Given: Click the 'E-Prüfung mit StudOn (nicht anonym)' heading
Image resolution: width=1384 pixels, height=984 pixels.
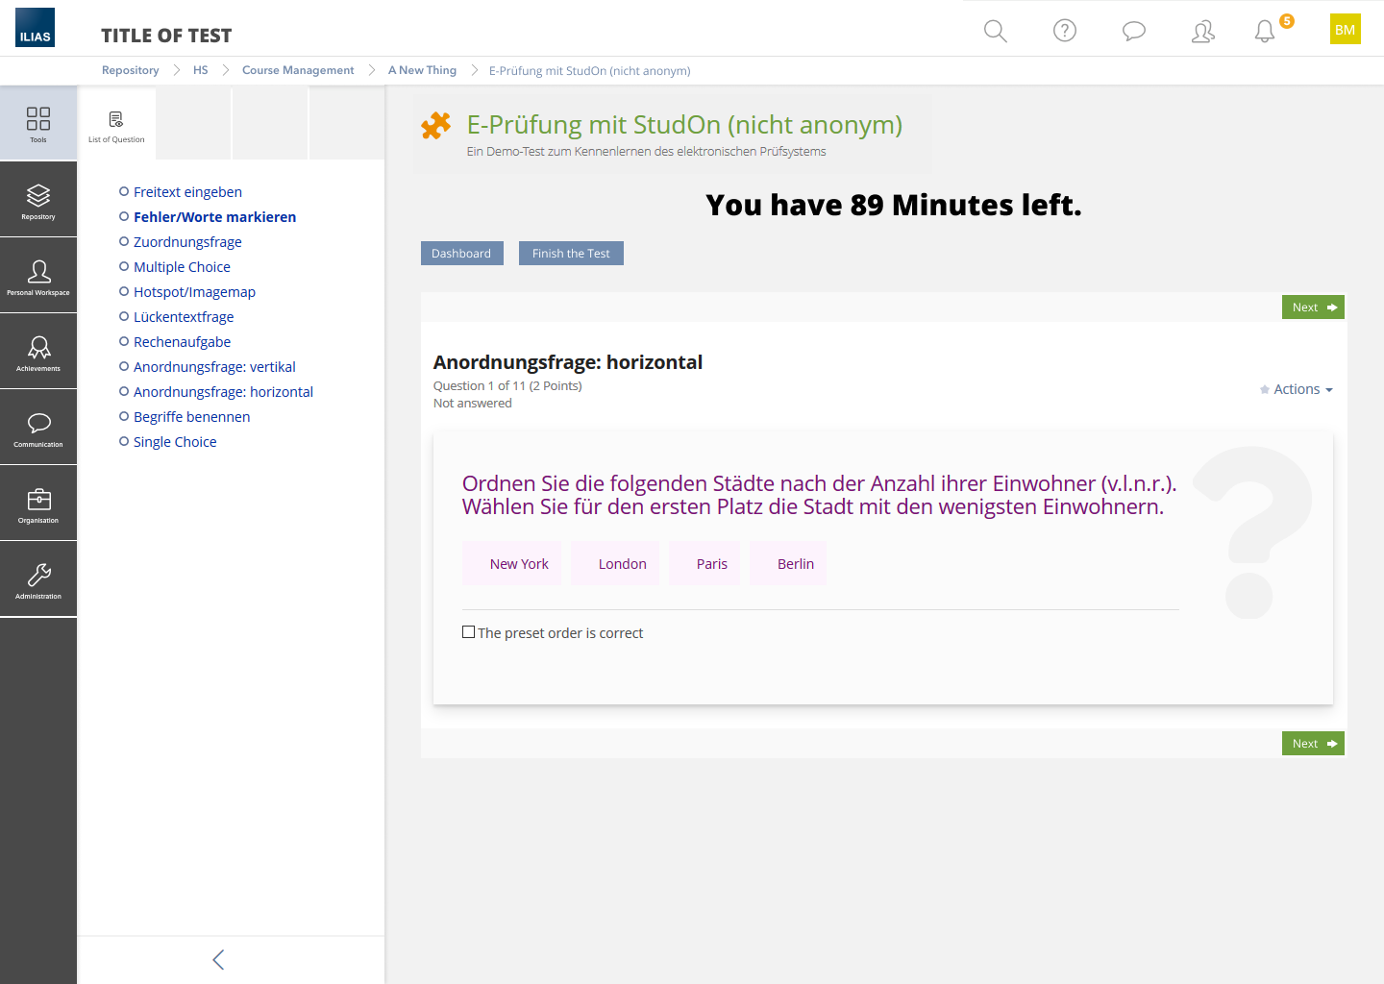Looking at the screenshot, I should point(684,125).
